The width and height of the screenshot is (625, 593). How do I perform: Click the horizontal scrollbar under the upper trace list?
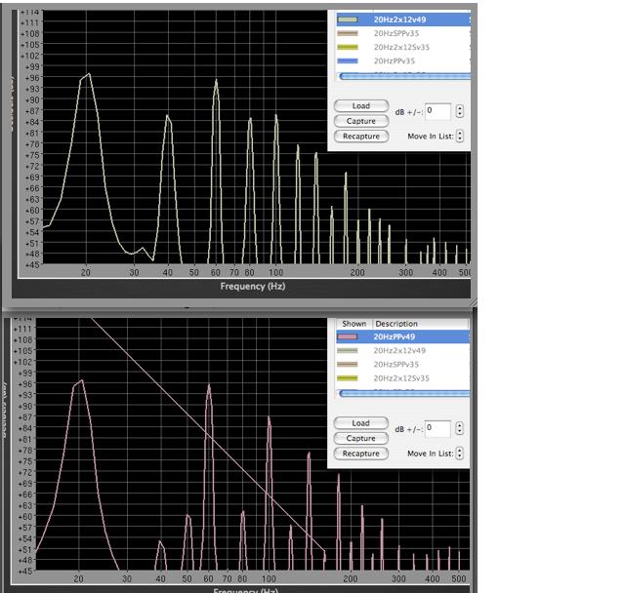(x=404, y=75)
